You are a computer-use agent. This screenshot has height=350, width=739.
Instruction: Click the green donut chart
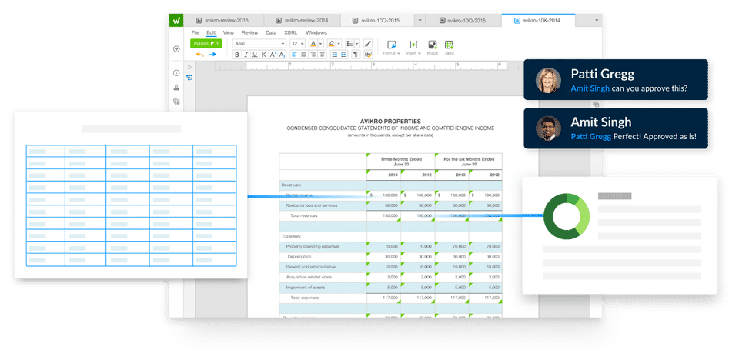click(x=567, y=215)
